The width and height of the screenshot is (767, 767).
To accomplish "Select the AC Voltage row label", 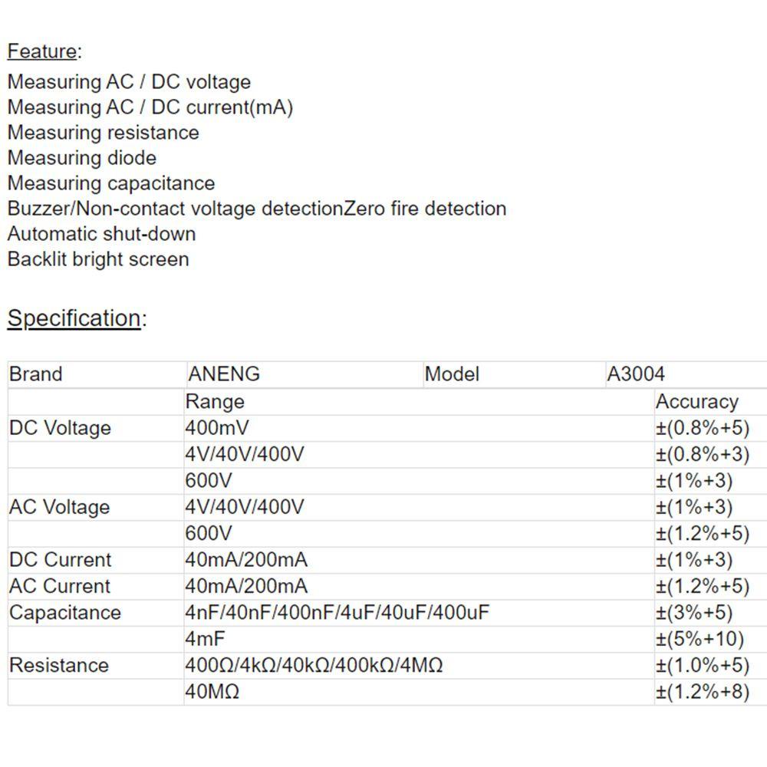I will [59, 507].
